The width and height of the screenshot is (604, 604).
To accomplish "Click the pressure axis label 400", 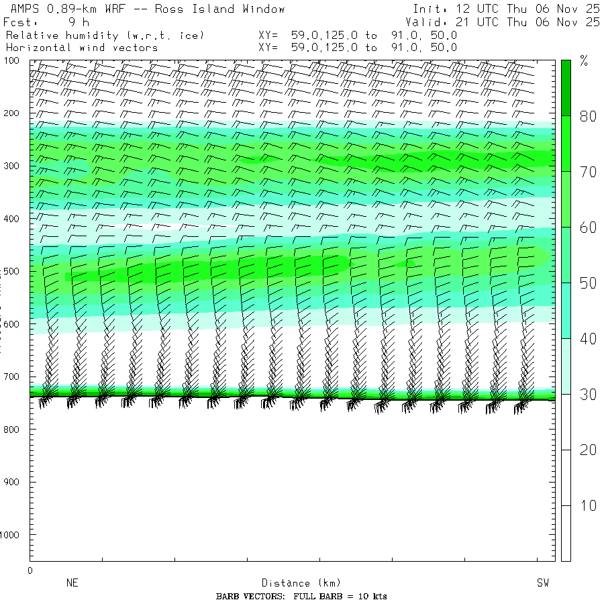I will click(11, 219).
